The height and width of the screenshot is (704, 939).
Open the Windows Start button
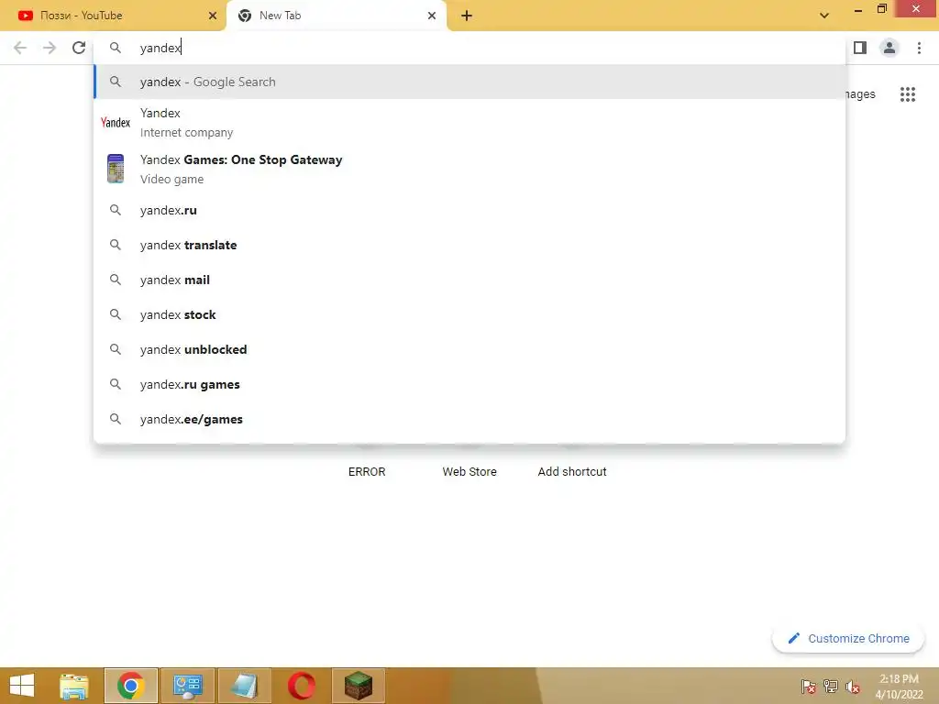pyautogui.click(x=22, y=686)
